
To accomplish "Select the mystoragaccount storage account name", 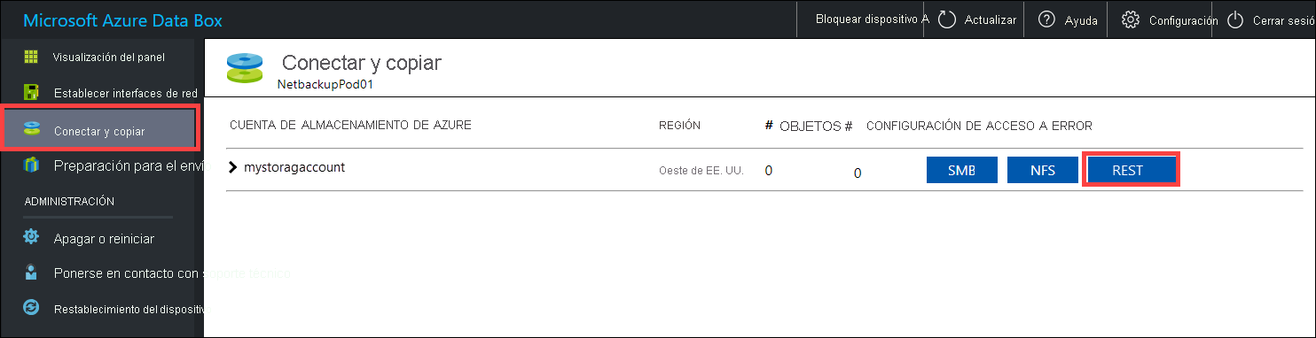I will pos(294,167).
